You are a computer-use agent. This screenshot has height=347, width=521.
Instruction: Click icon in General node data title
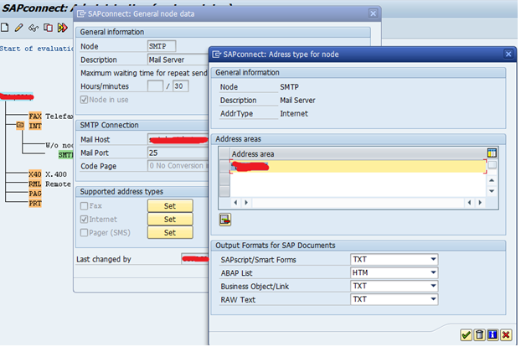(x=81, y=14)
